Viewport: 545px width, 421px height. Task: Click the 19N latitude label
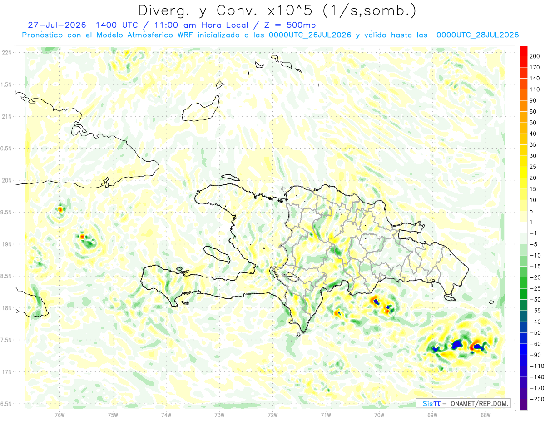6,244
